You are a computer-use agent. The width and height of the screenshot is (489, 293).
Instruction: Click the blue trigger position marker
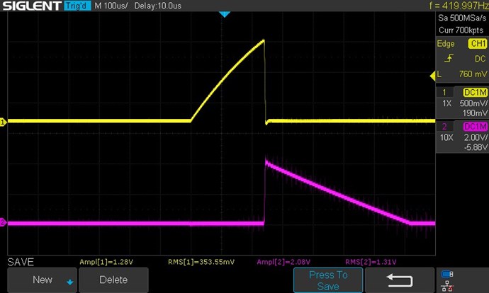pos(225,14)
